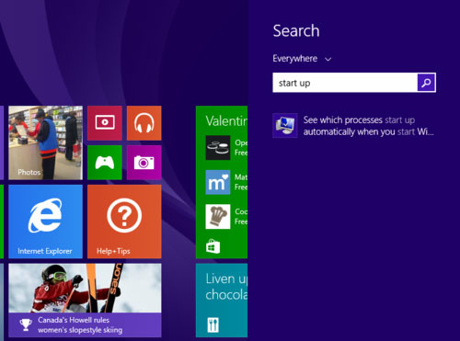Screen dimensions: 460x341
Task: Open the sports news tile about Howell
Action: (x=85, y=301)
